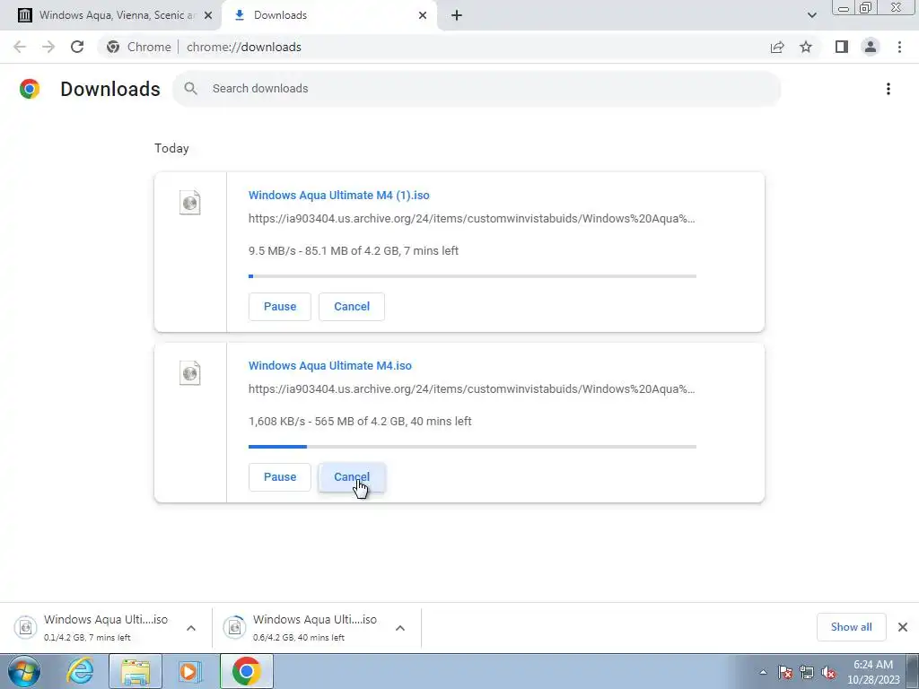This screenshot has width=919, height=689.
Task: Launch Internet Explorer from taskbar
Action: point(81,671)
